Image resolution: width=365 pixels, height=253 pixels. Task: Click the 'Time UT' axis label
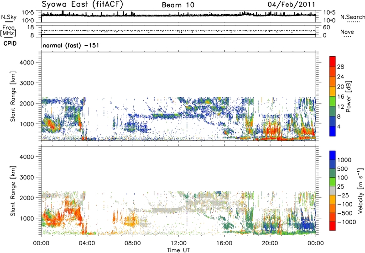[x=178, y=250]
